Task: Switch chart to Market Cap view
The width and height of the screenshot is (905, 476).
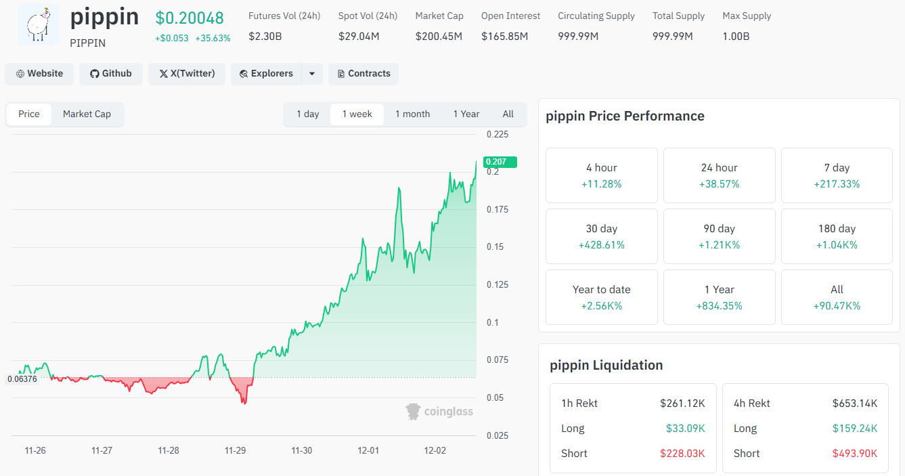Action: pyautogui.click(x=87, y=114)
